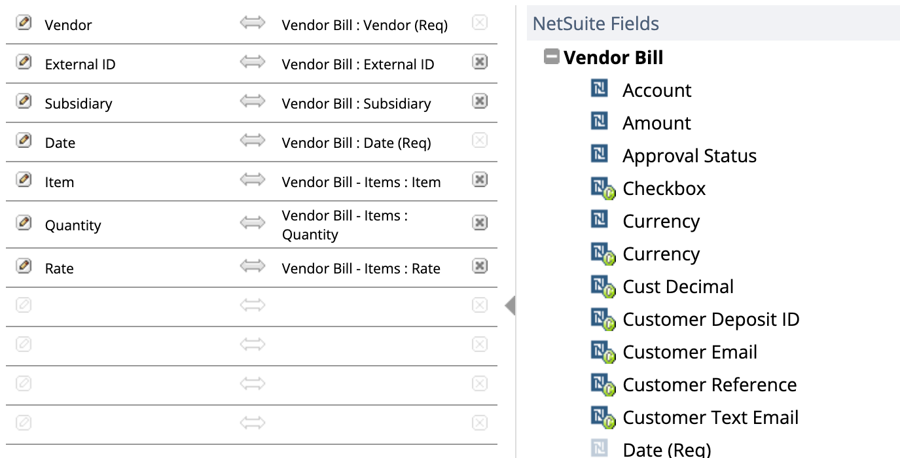Select the External ID source field name
The height and width of the screenshot is (458, 900).
coord(80,64)
